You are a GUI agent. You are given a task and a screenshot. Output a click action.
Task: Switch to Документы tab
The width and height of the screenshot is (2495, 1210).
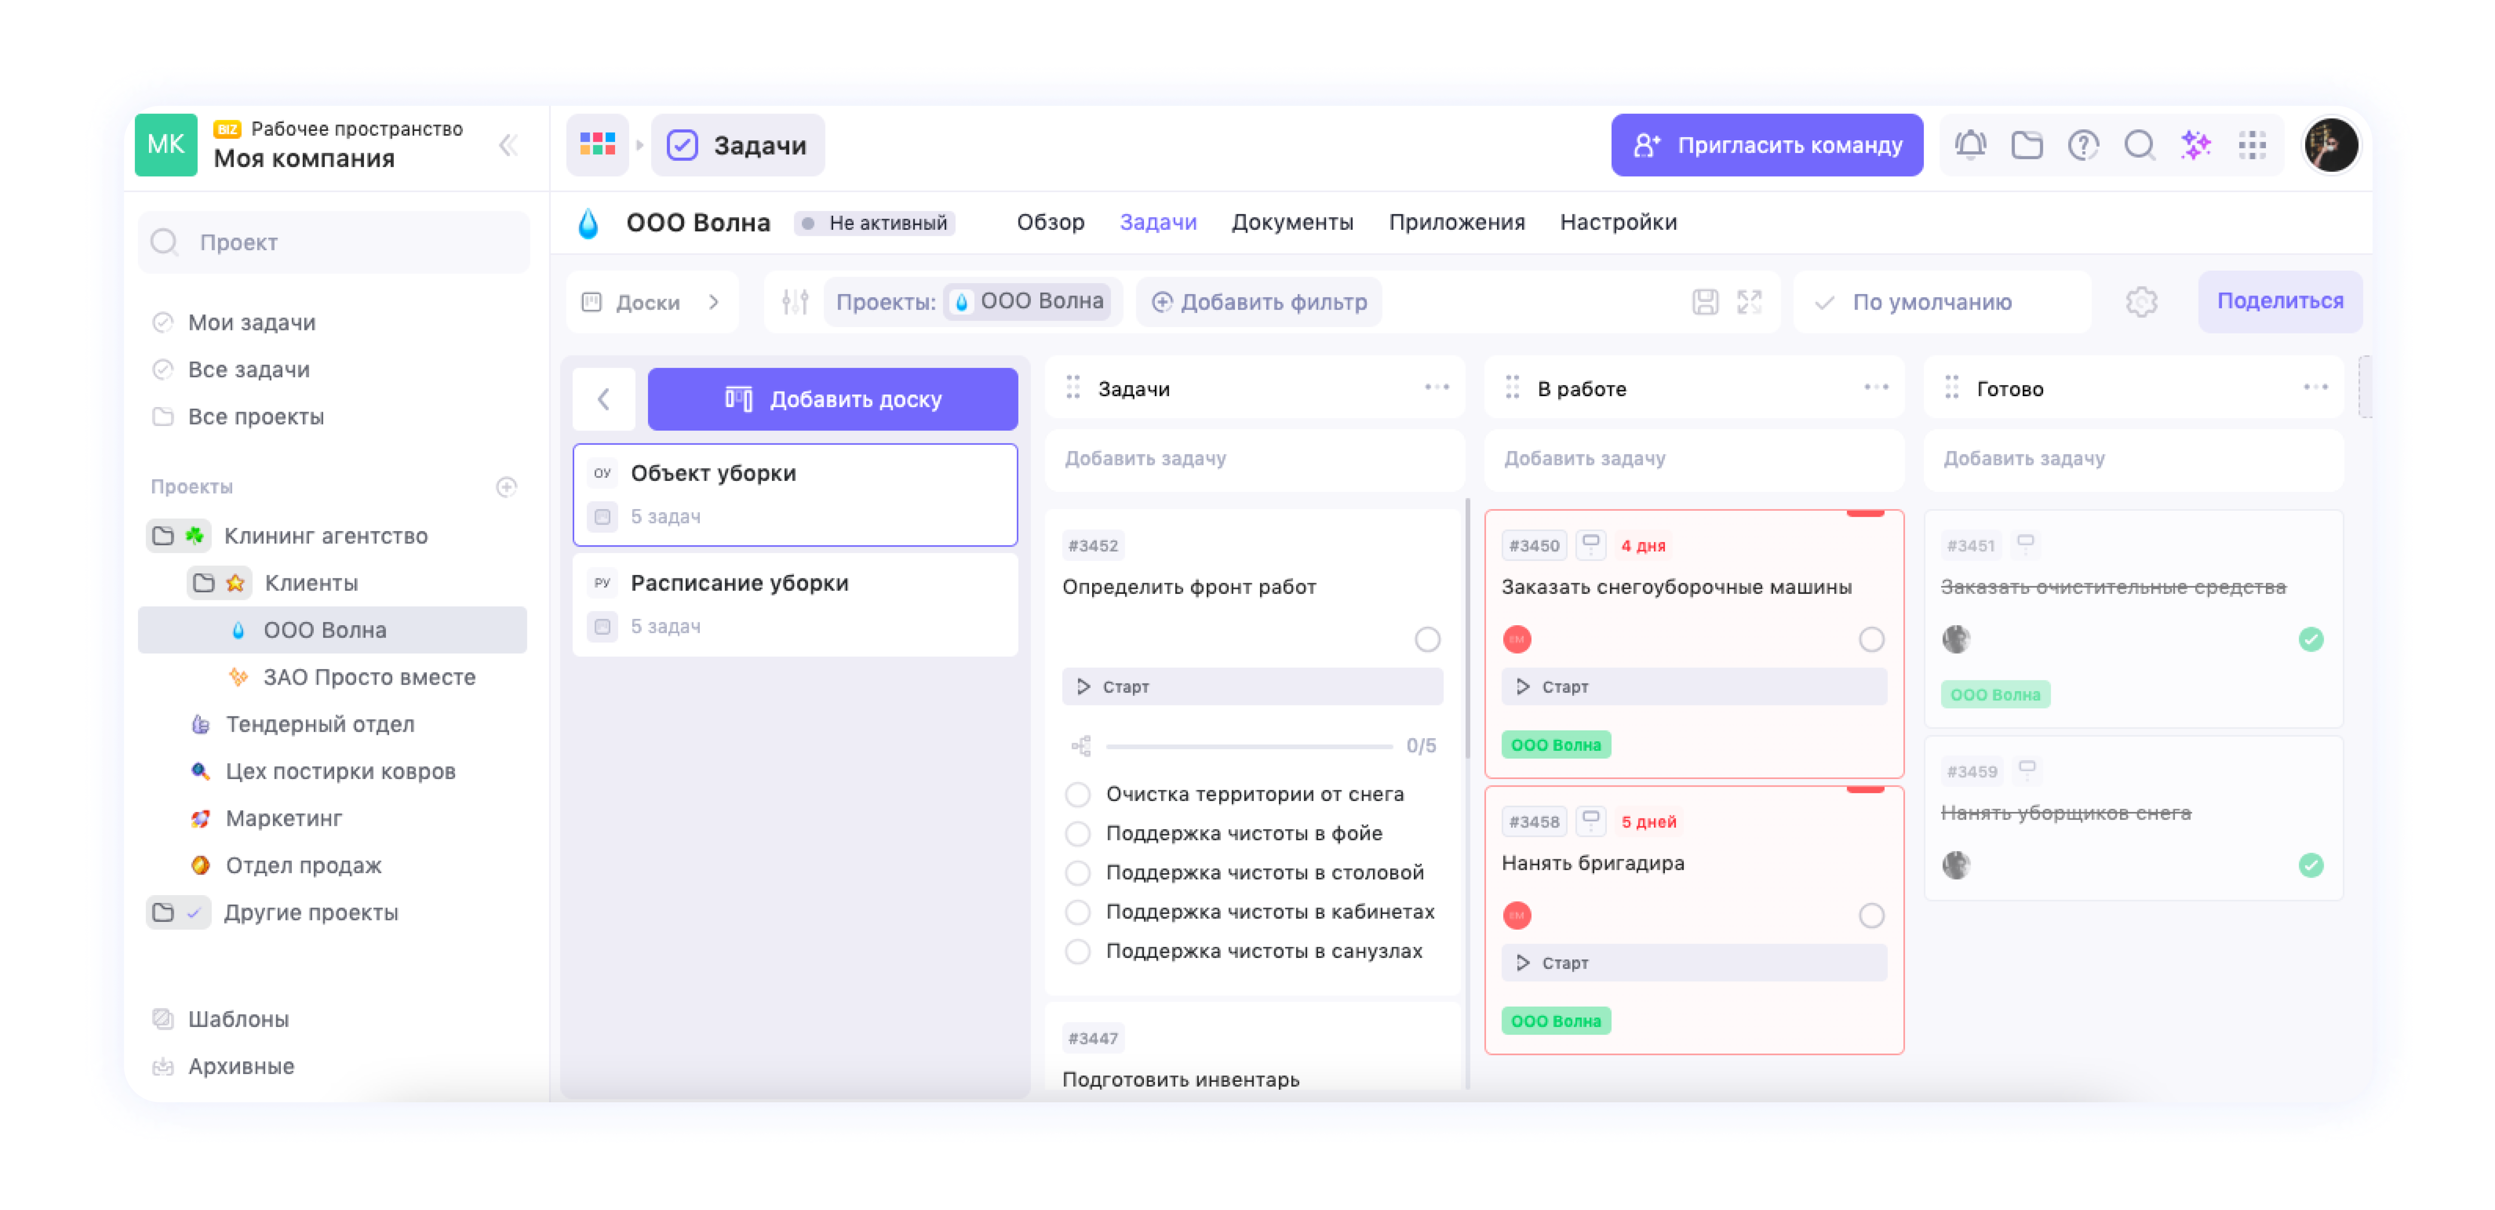click(1292, 223)
